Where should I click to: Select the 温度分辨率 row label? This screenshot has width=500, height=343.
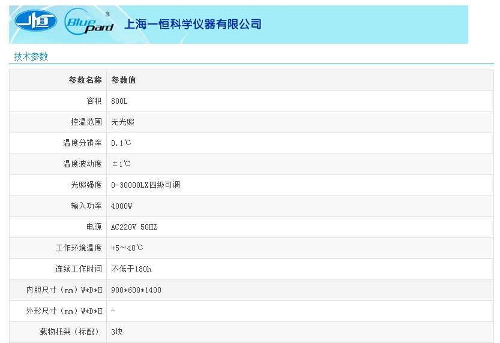83,143
